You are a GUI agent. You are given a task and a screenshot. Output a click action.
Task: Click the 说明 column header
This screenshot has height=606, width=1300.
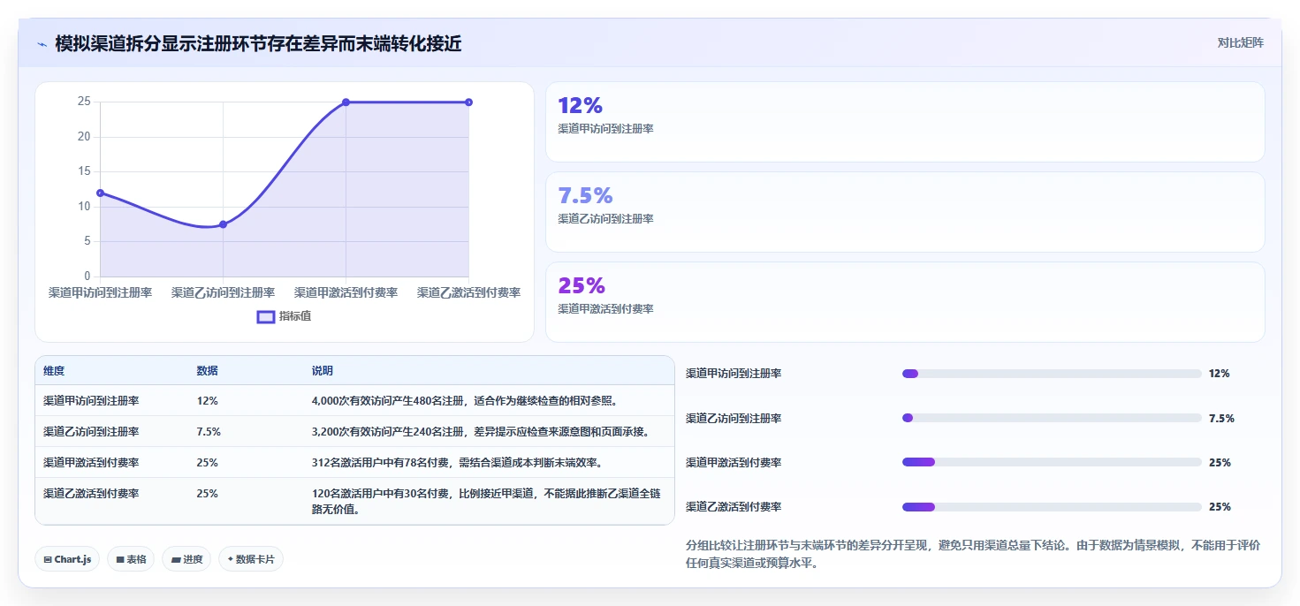pos(323,371)
